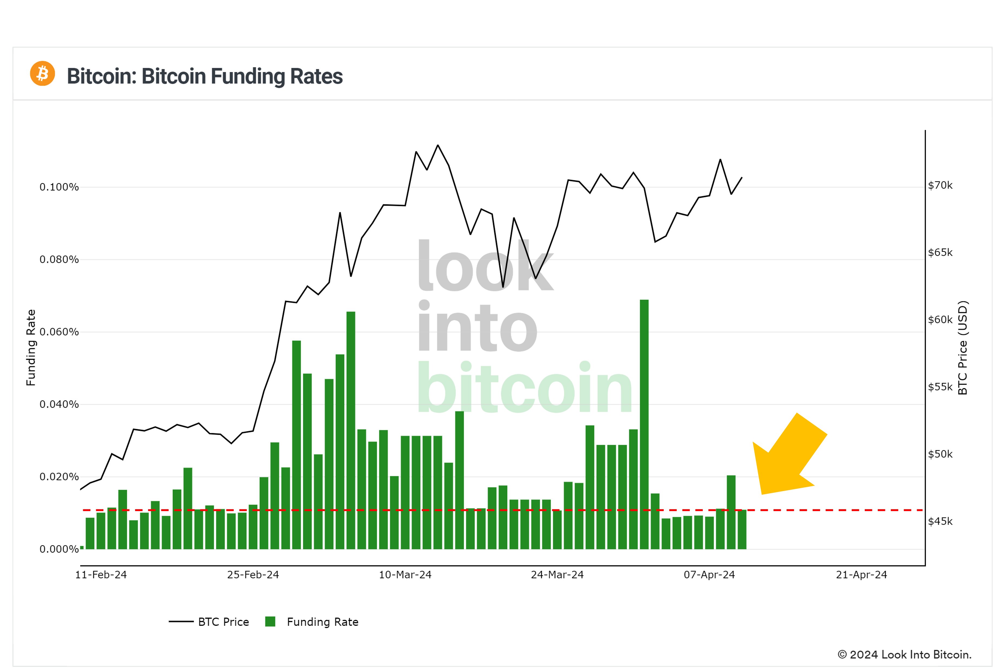Screen dimensions: 1005x670
Task: Click the green Funding Rate legend swatch
Action: pyautogui.click(x=270, y=621)
